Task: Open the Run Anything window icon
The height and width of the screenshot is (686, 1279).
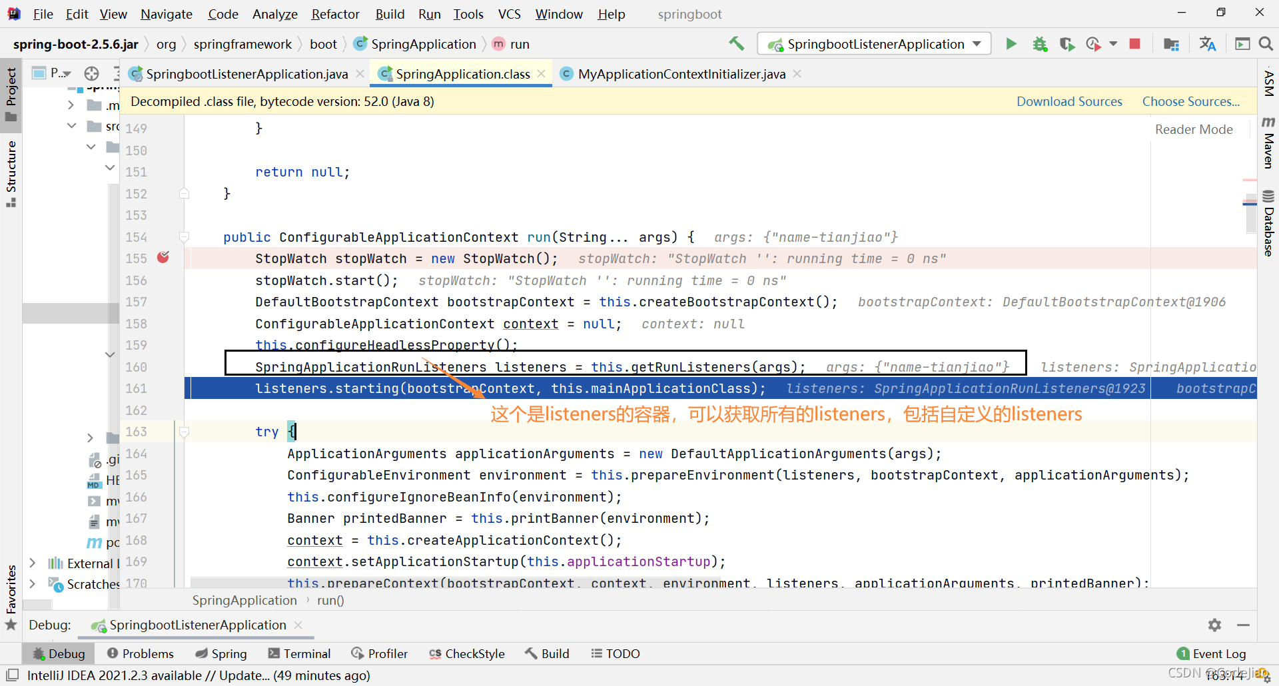Action: click(x=1242, y=44)
